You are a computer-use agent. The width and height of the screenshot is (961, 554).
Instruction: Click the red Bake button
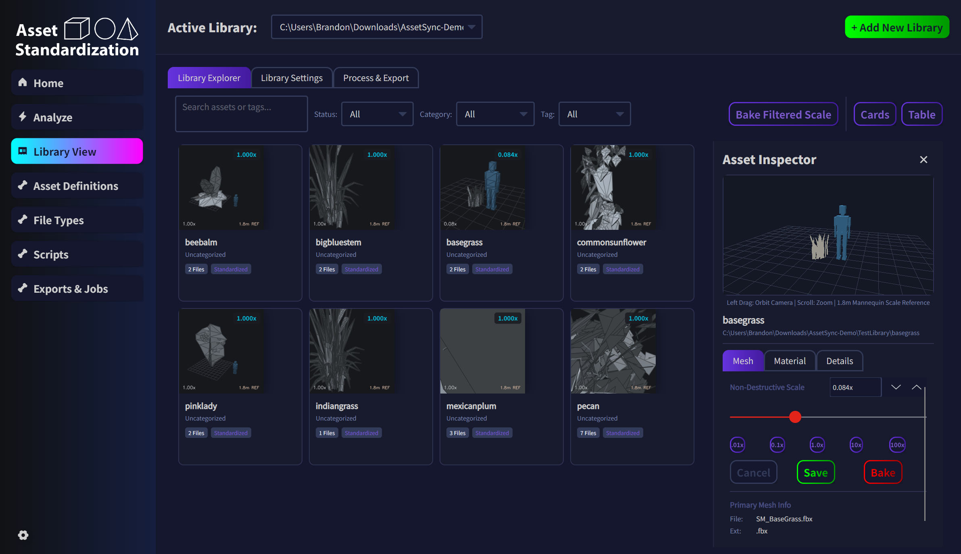point(883,472)
